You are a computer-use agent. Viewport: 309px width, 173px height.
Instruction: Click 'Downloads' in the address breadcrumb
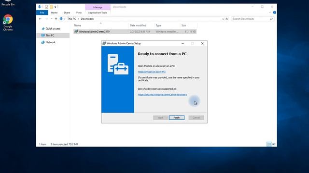[87, 19]
